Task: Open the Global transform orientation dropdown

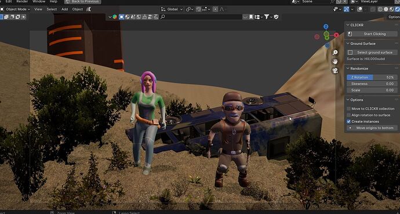Action: (x=172, y=9)
